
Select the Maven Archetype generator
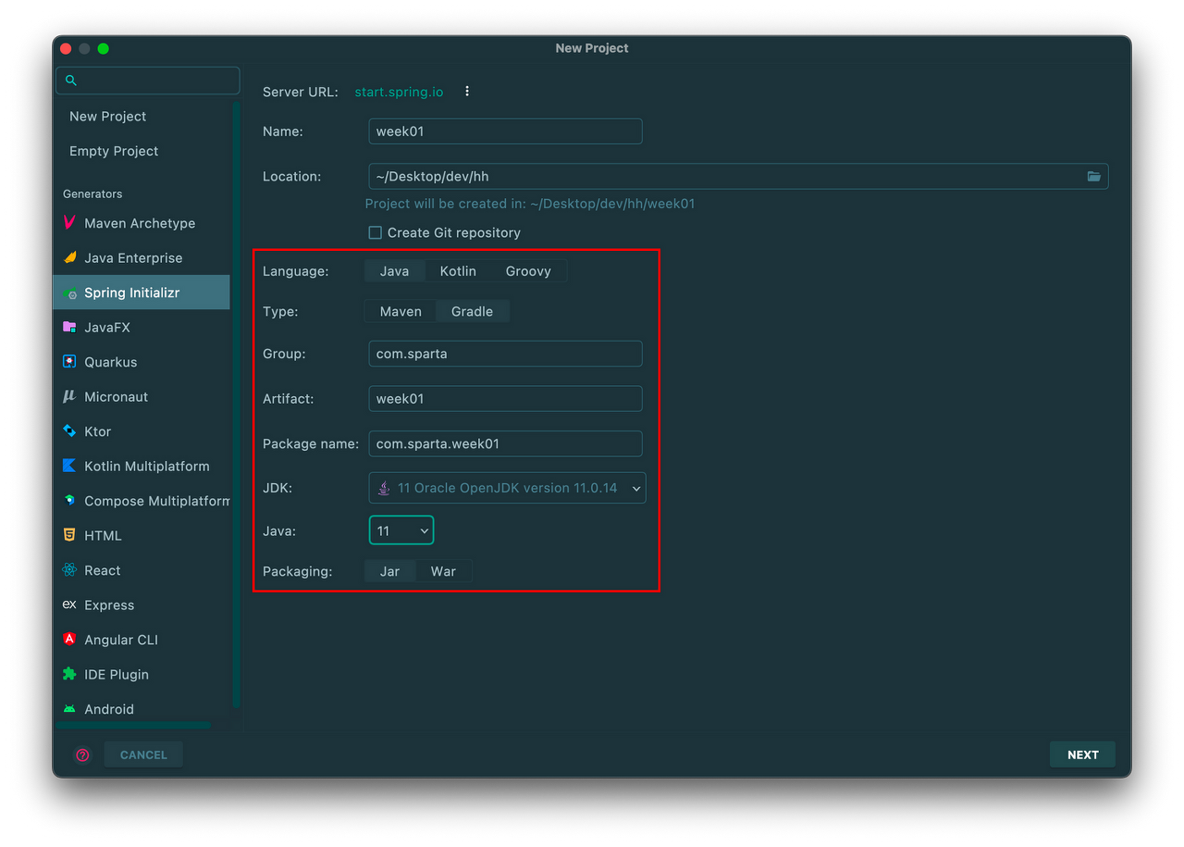point(142,223)
